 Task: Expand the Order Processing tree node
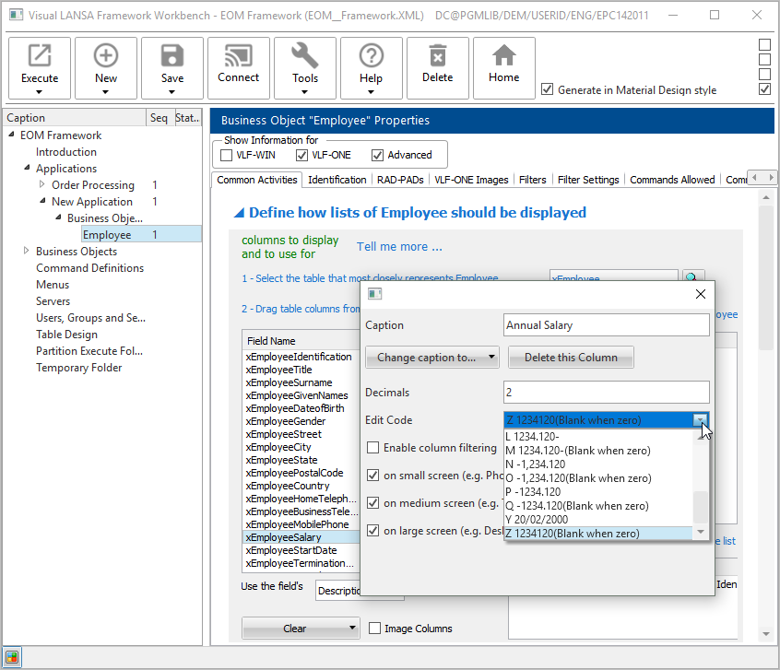click(42, 185)
